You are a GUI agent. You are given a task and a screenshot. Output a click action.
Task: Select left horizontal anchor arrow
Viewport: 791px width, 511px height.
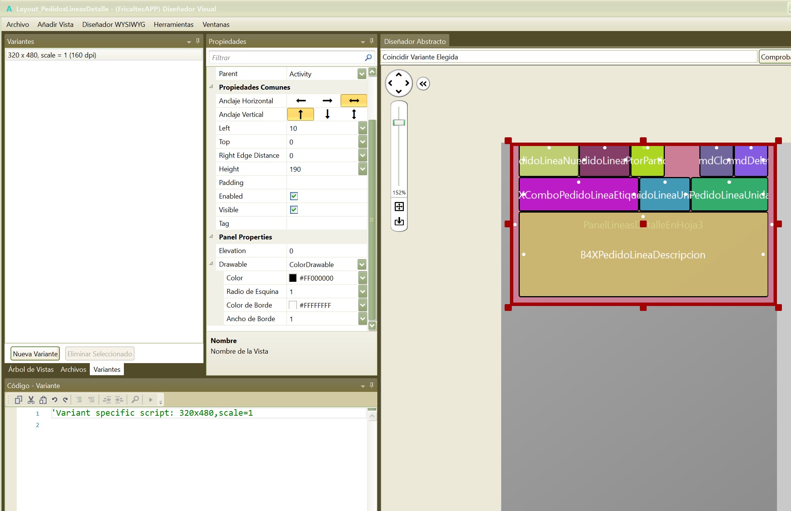301,101
